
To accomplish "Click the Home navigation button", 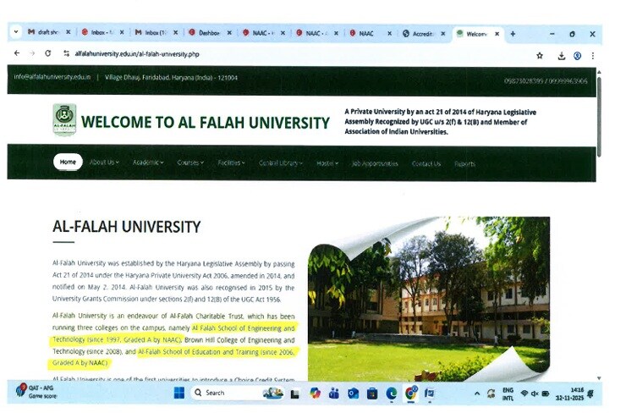I will 68,162.
